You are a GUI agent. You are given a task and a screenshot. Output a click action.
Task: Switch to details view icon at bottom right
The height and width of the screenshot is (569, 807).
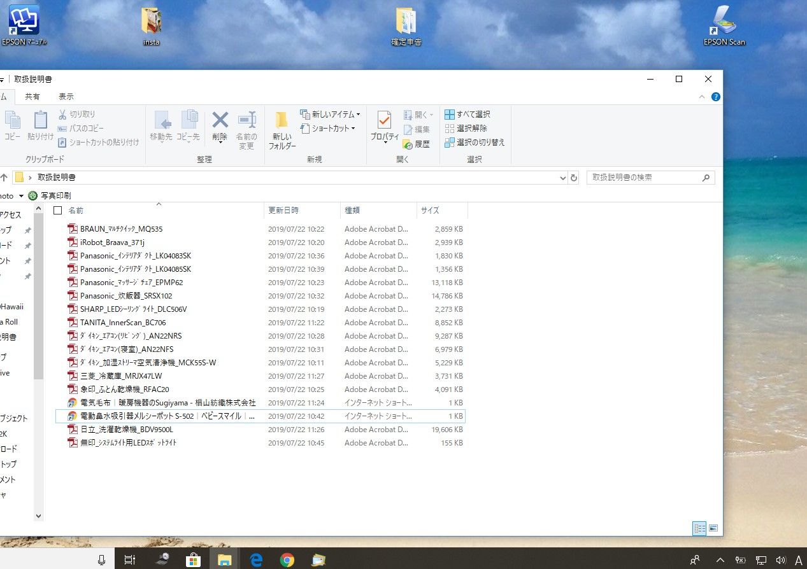(699, 528)
